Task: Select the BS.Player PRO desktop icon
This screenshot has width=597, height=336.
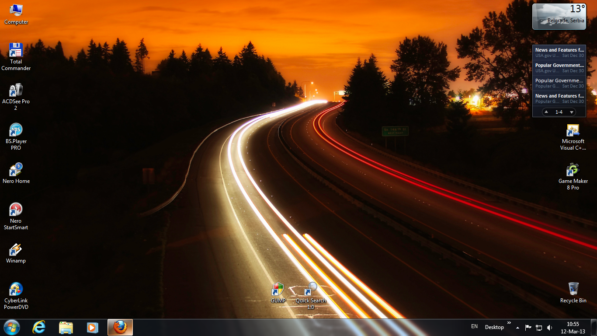Action: coord(16,136)
